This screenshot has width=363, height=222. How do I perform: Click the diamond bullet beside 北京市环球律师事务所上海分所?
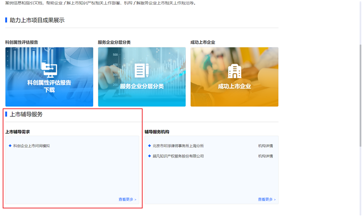(150, 146)
